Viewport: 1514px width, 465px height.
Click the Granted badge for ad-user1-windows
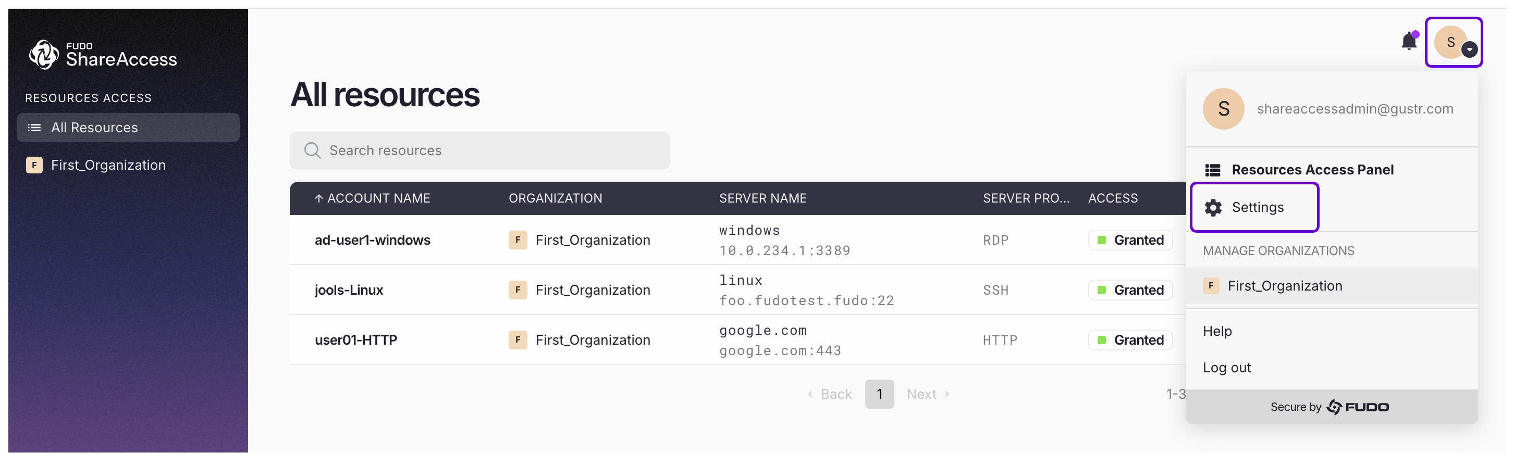point(1129,240)
